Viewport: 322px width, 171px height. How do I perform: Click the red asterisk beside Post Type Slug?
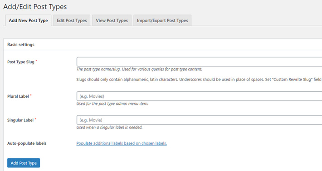pos(36,61)
